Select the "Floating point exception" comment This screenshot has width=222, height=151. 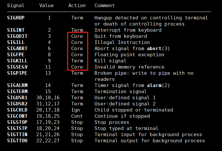(x=129, y=55)
